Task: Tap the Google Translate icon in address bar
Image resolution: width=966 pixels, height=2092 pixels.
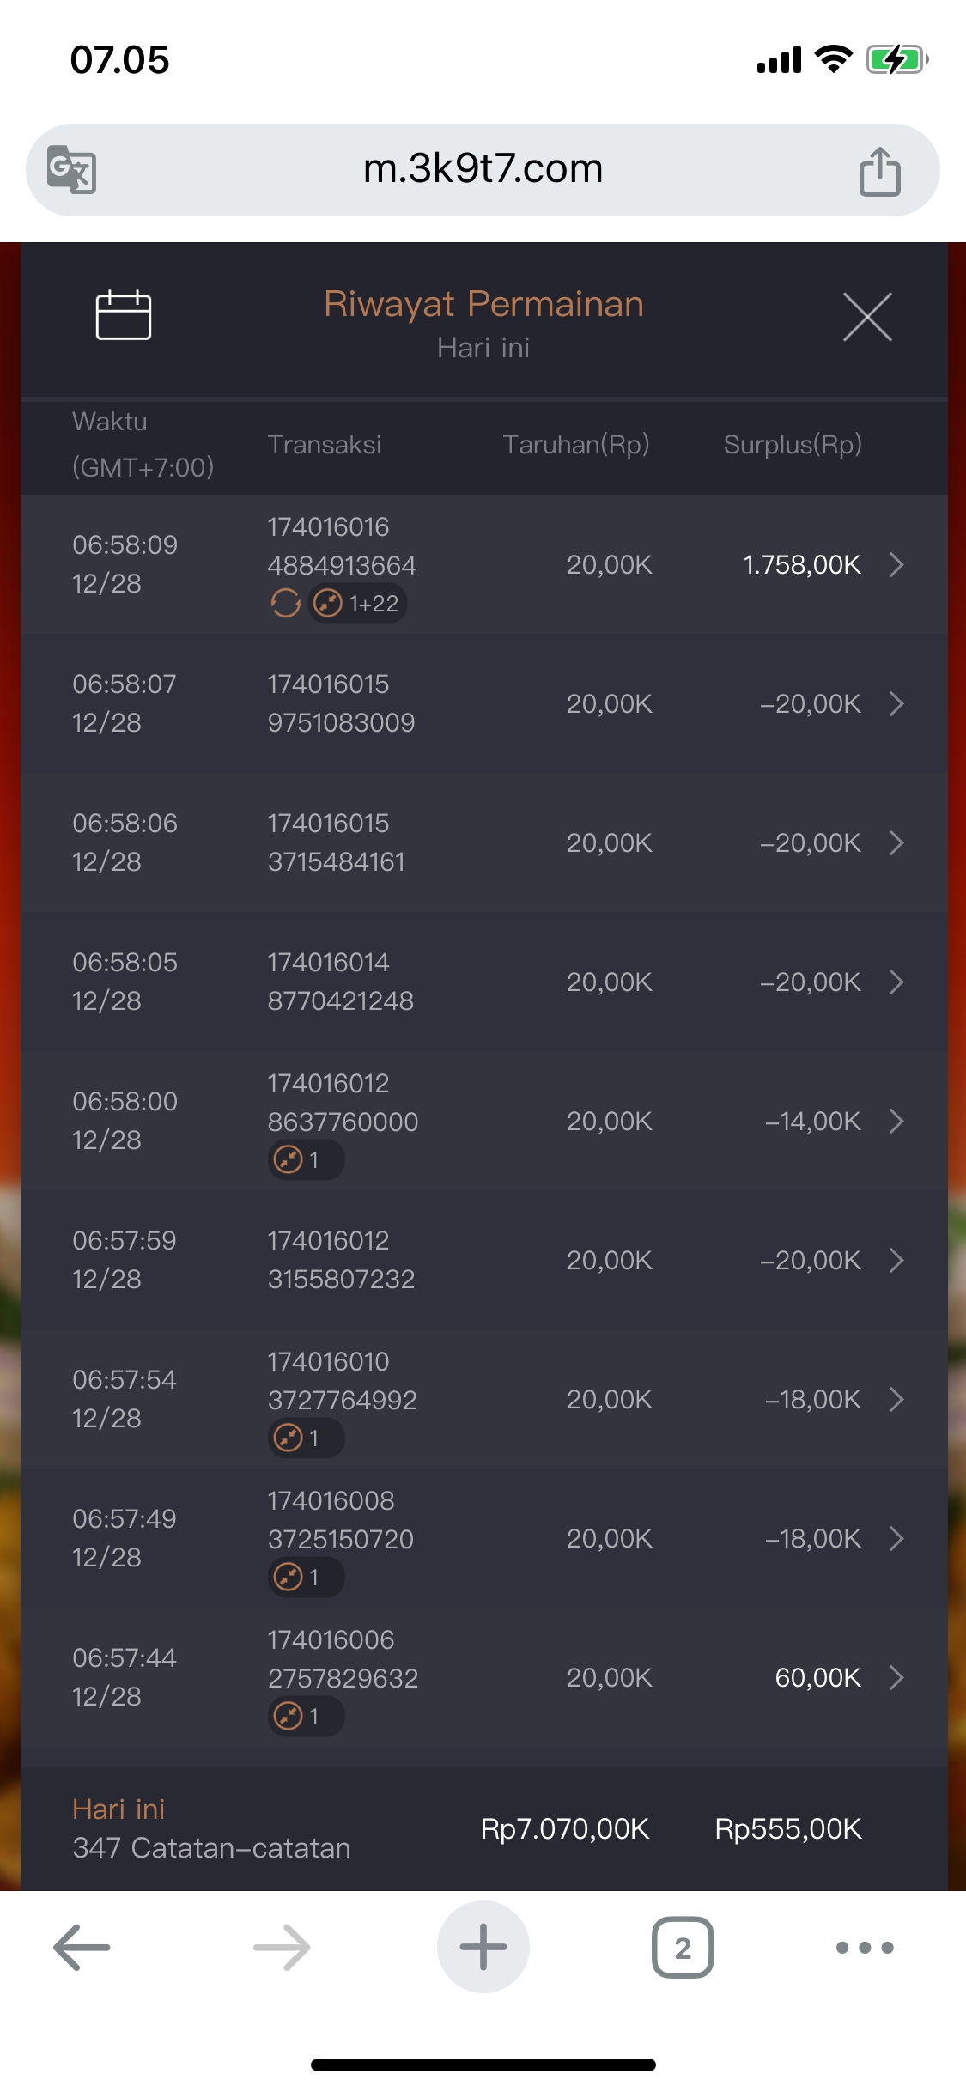Action: point(71,169)
